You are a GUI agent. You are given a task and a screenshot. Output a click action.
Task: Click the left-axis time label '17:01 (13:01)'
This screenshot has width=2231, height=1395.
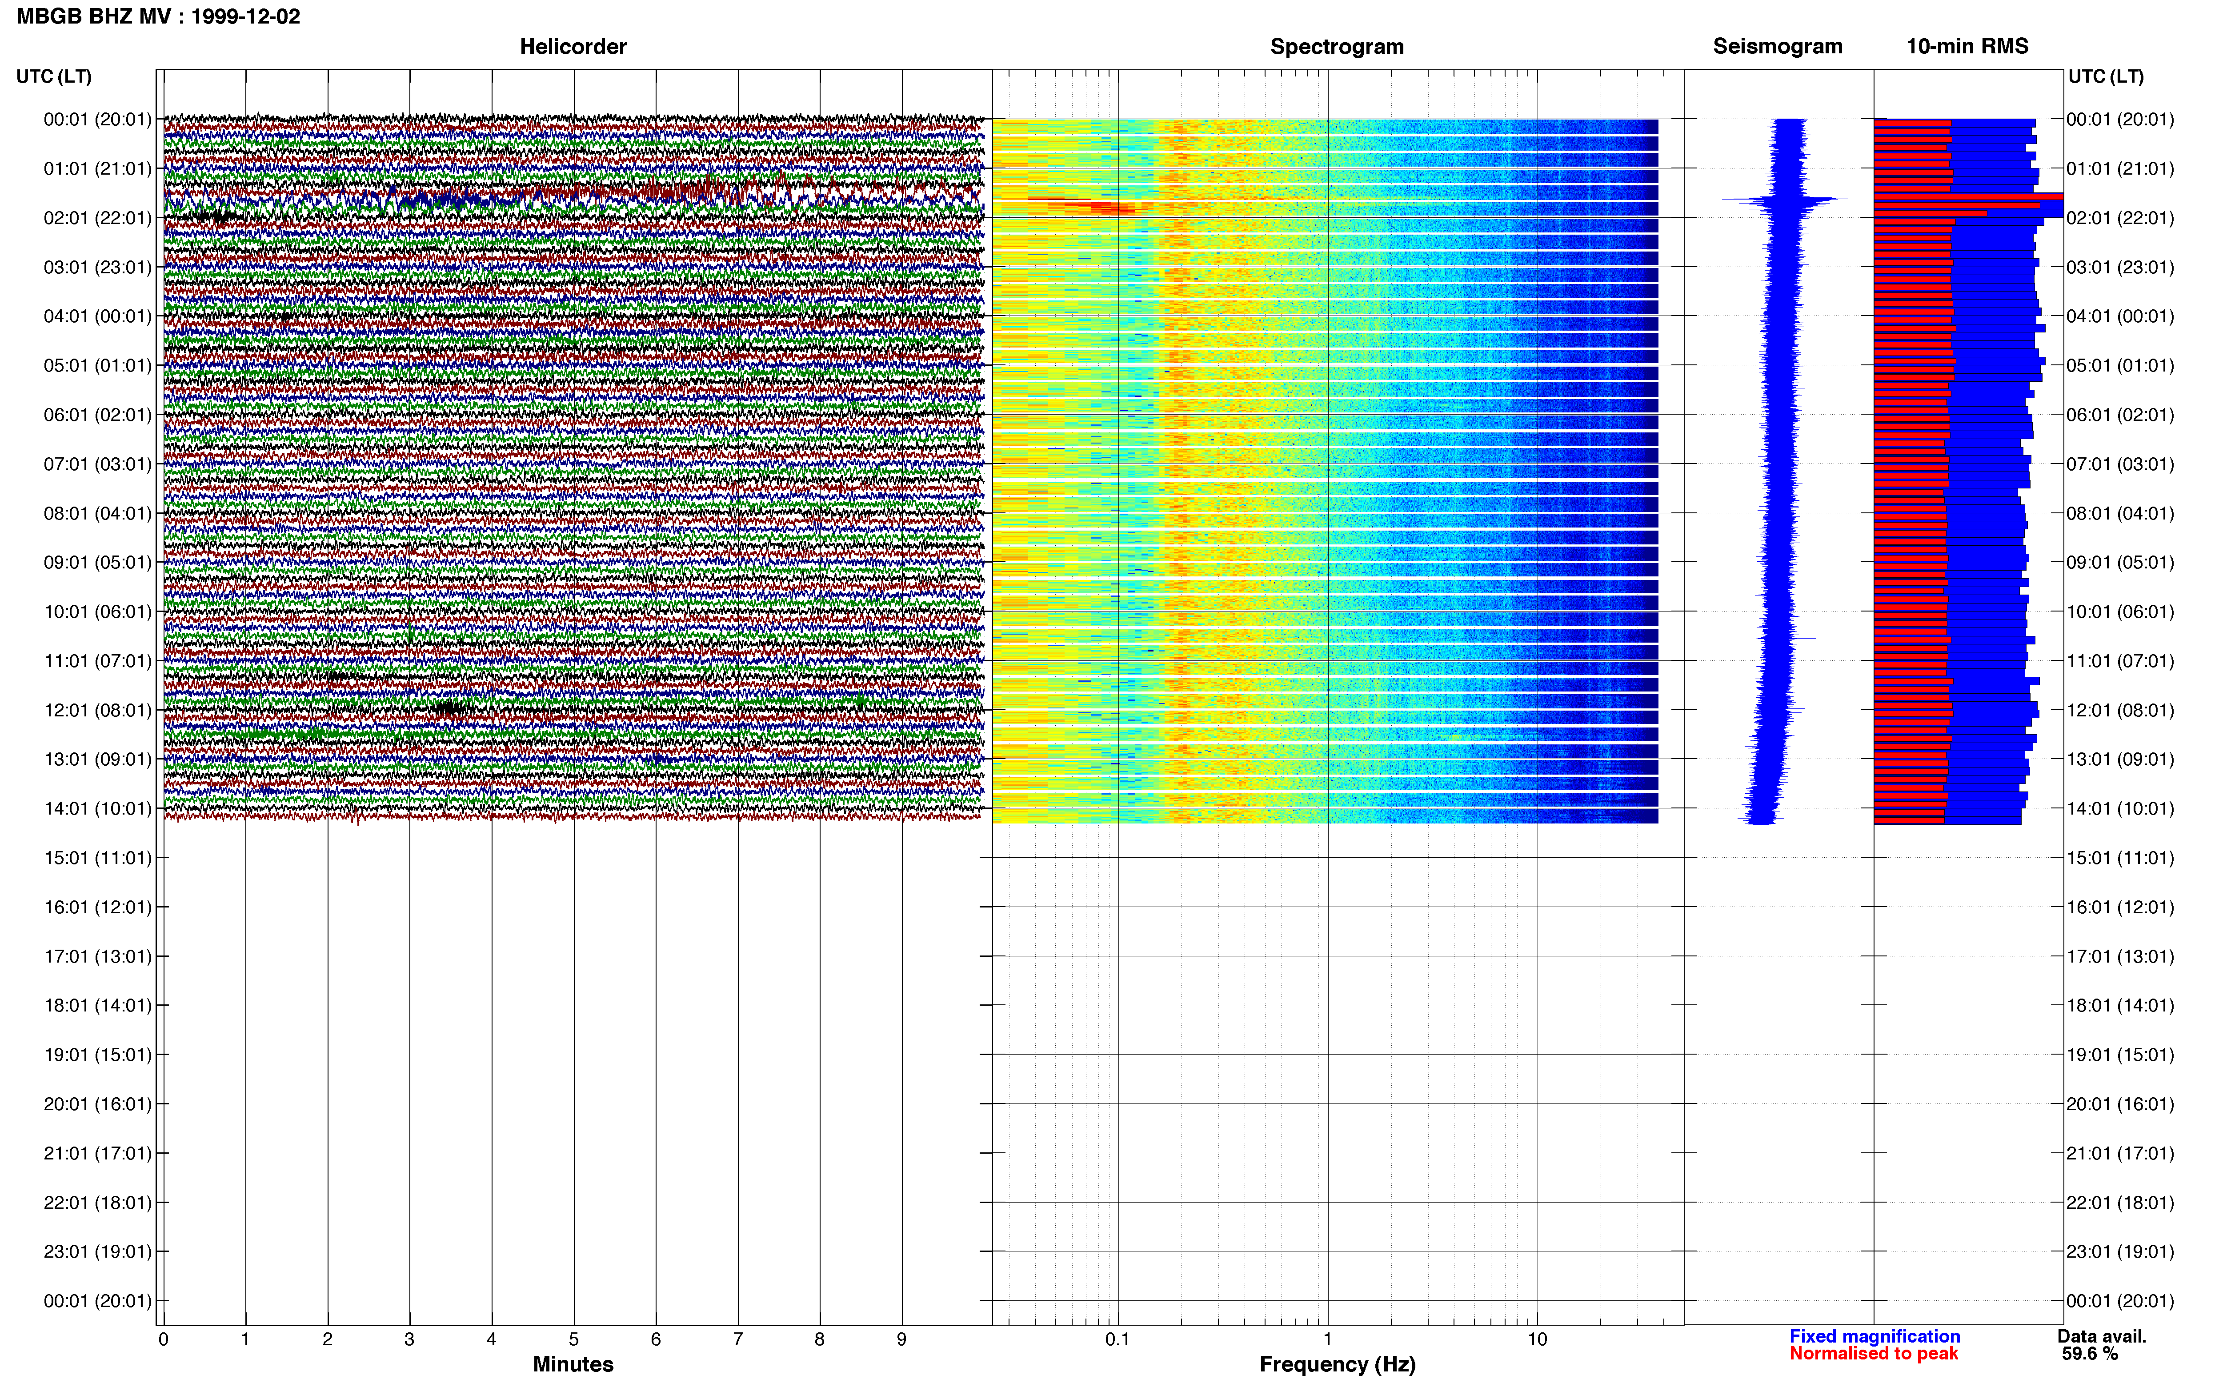97,956
